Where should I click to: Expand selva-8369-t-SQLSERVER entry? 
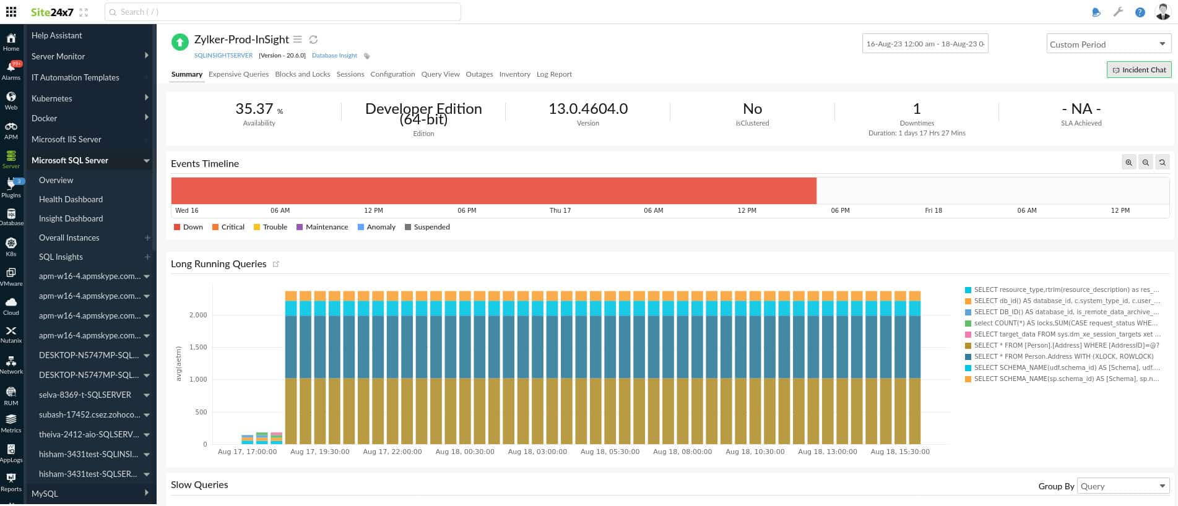tap(147, 395)
